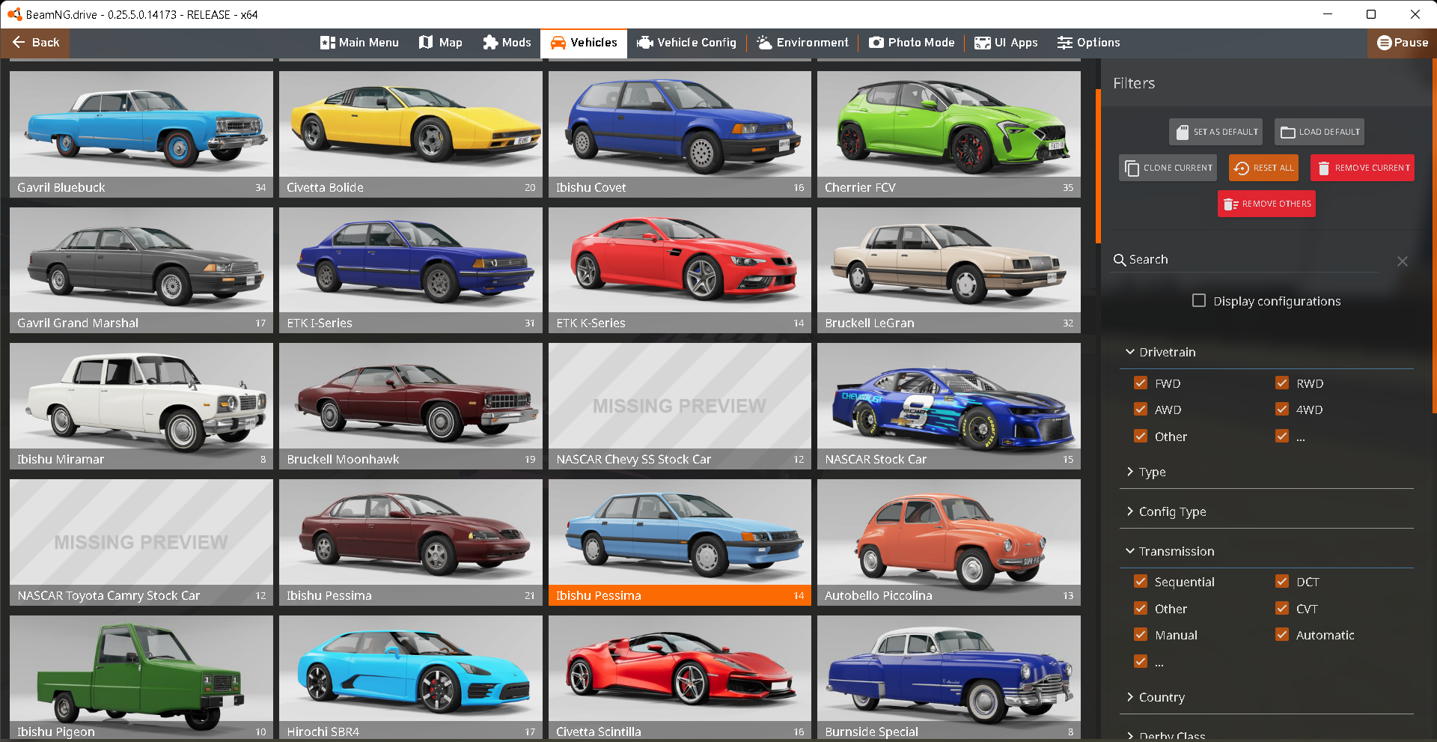
Task: Clear search with the X icon
Action: pos(1403,261)
